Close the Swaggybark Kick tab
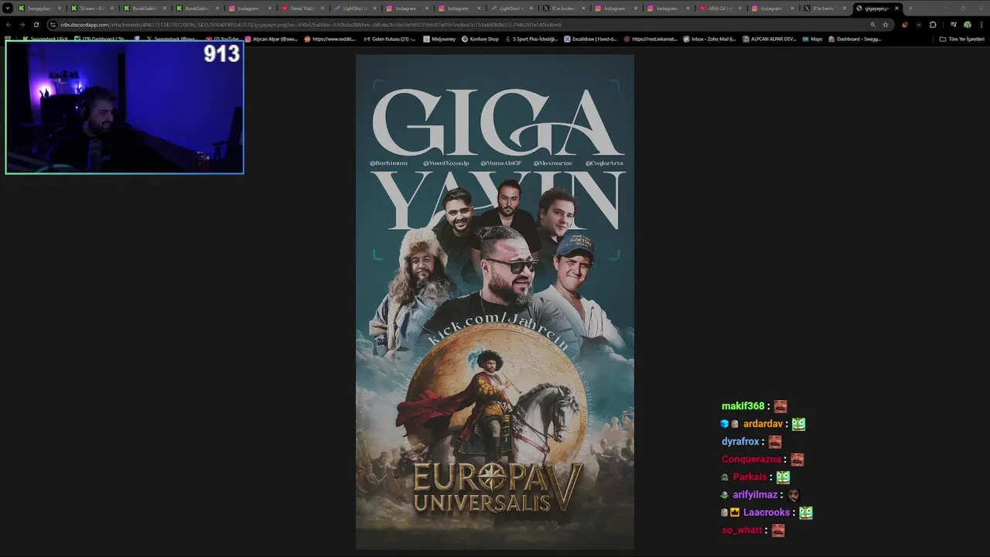 tap(59, 8)
